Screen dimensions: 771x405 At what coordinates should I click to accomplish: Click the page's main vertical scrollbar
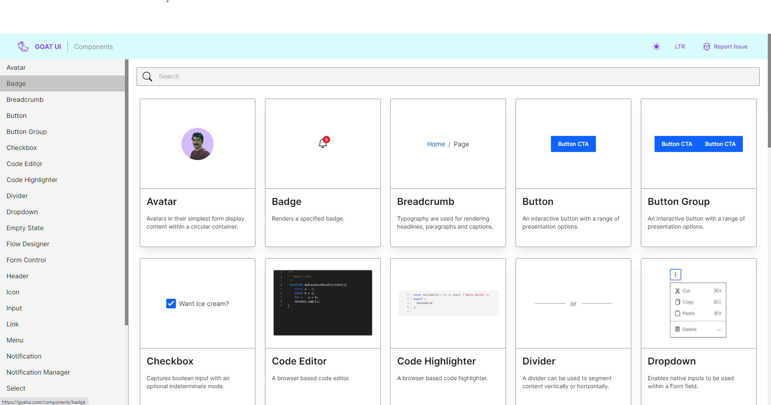(x=769, y=91)
